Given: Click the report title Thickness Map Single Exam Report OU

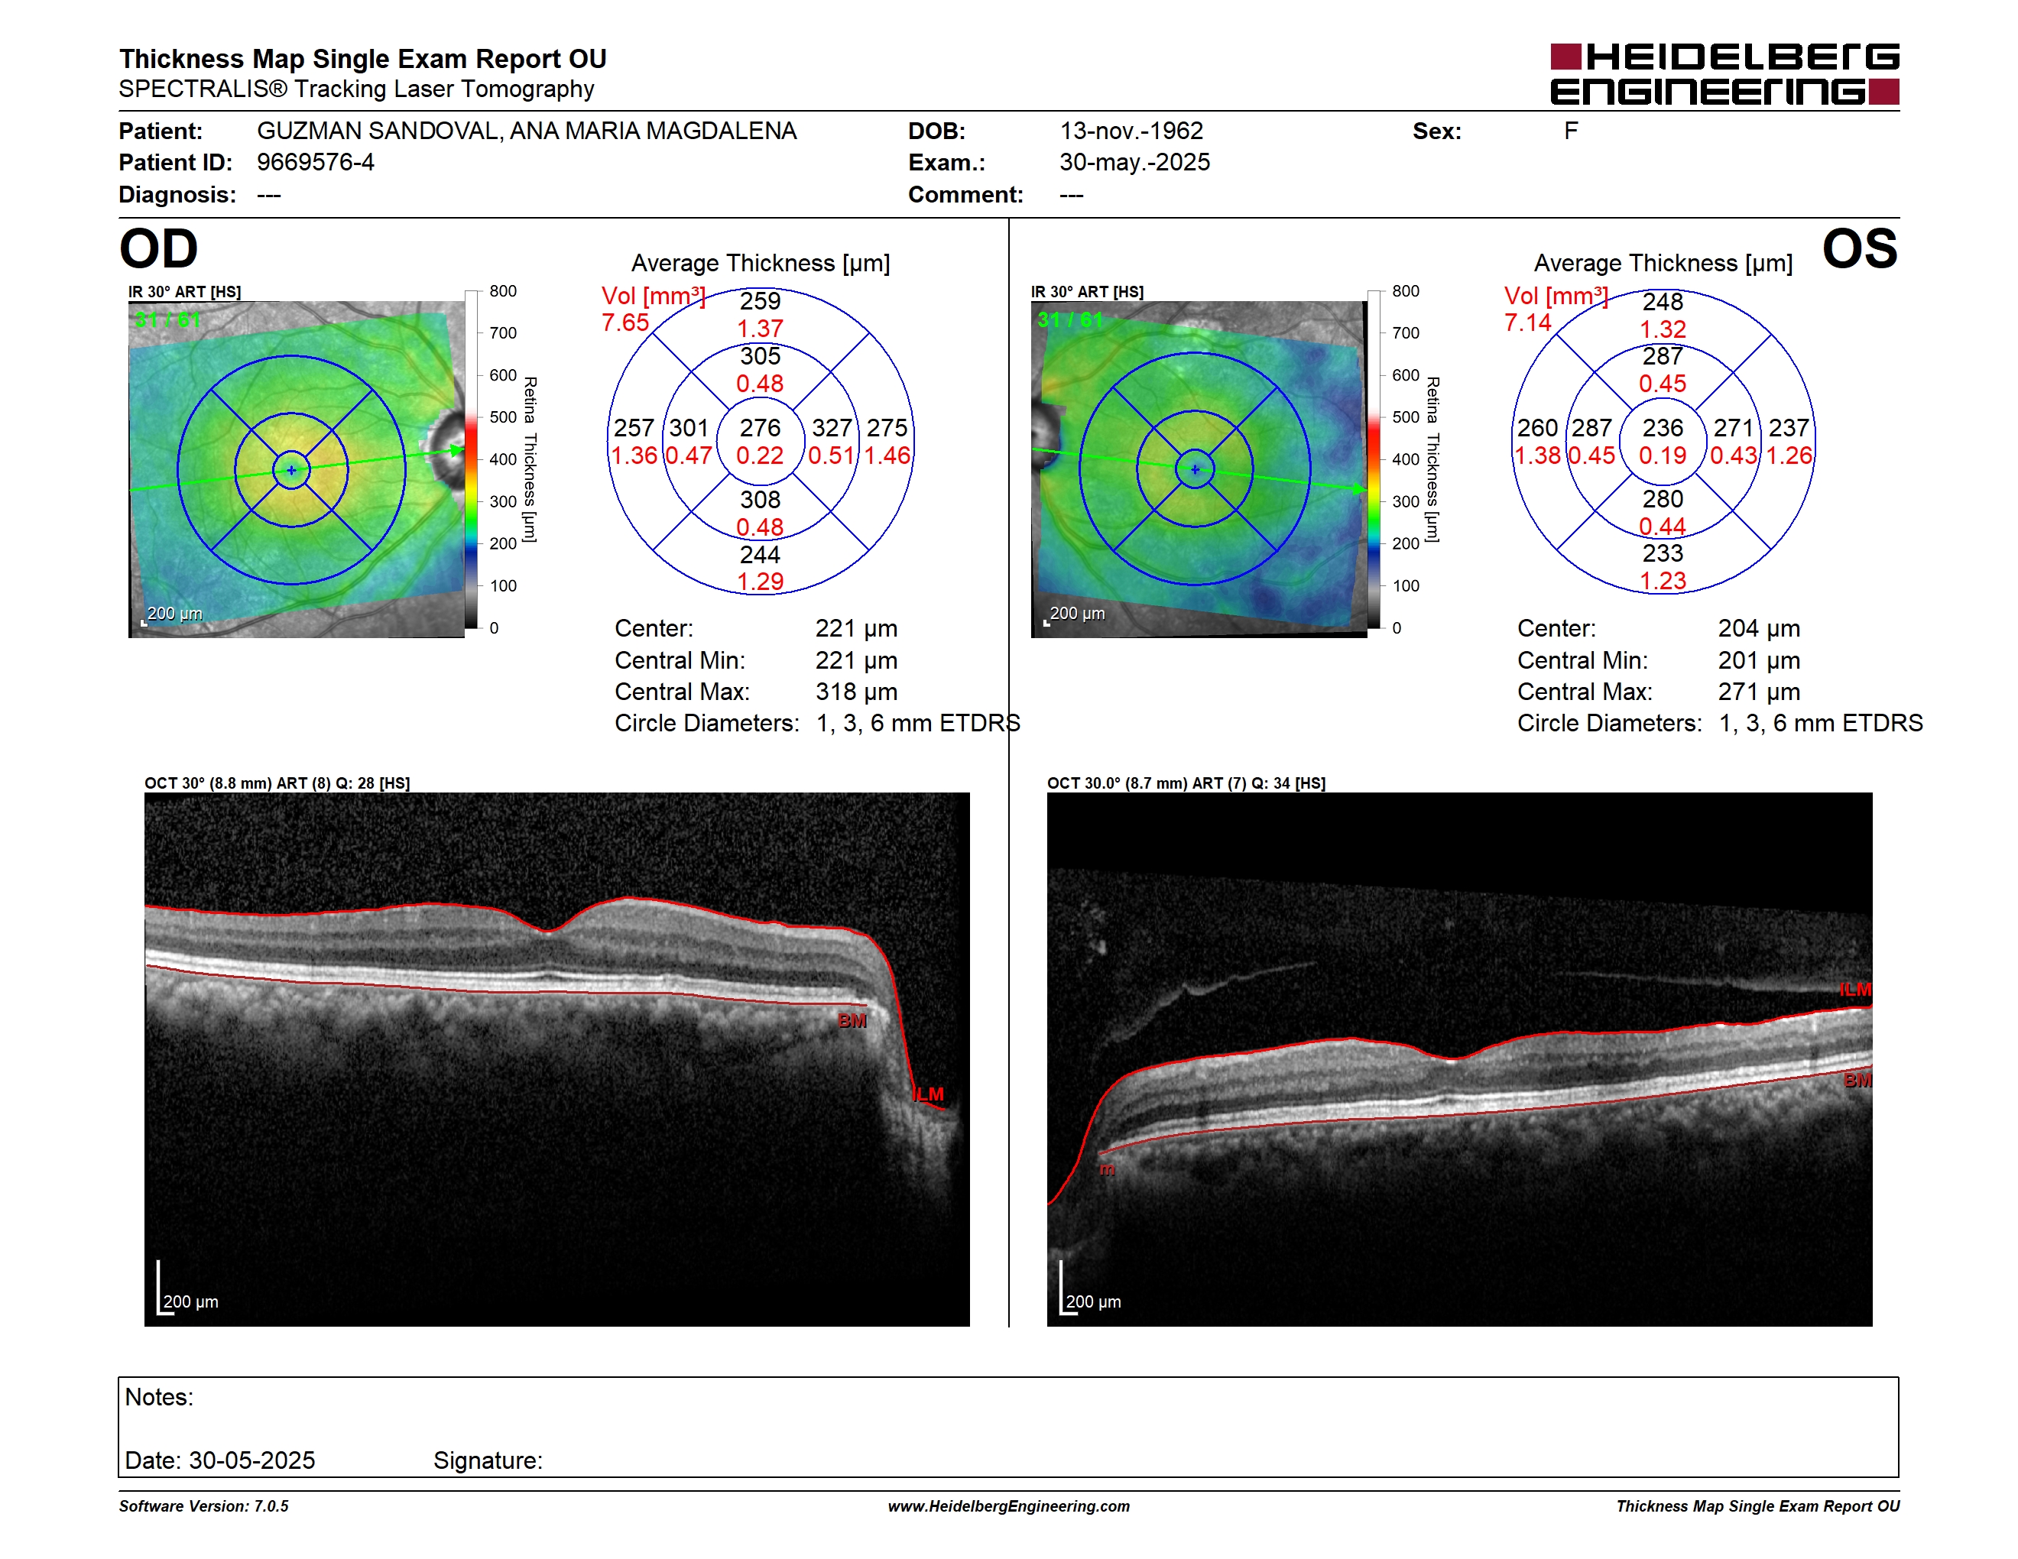Looking at the screenshot, I should click(362, 59).
